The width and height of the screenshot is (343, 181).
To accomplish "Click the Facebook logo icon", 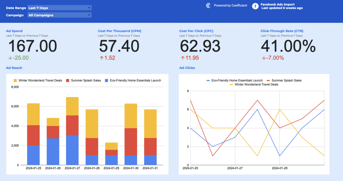I will click(255, 6).
